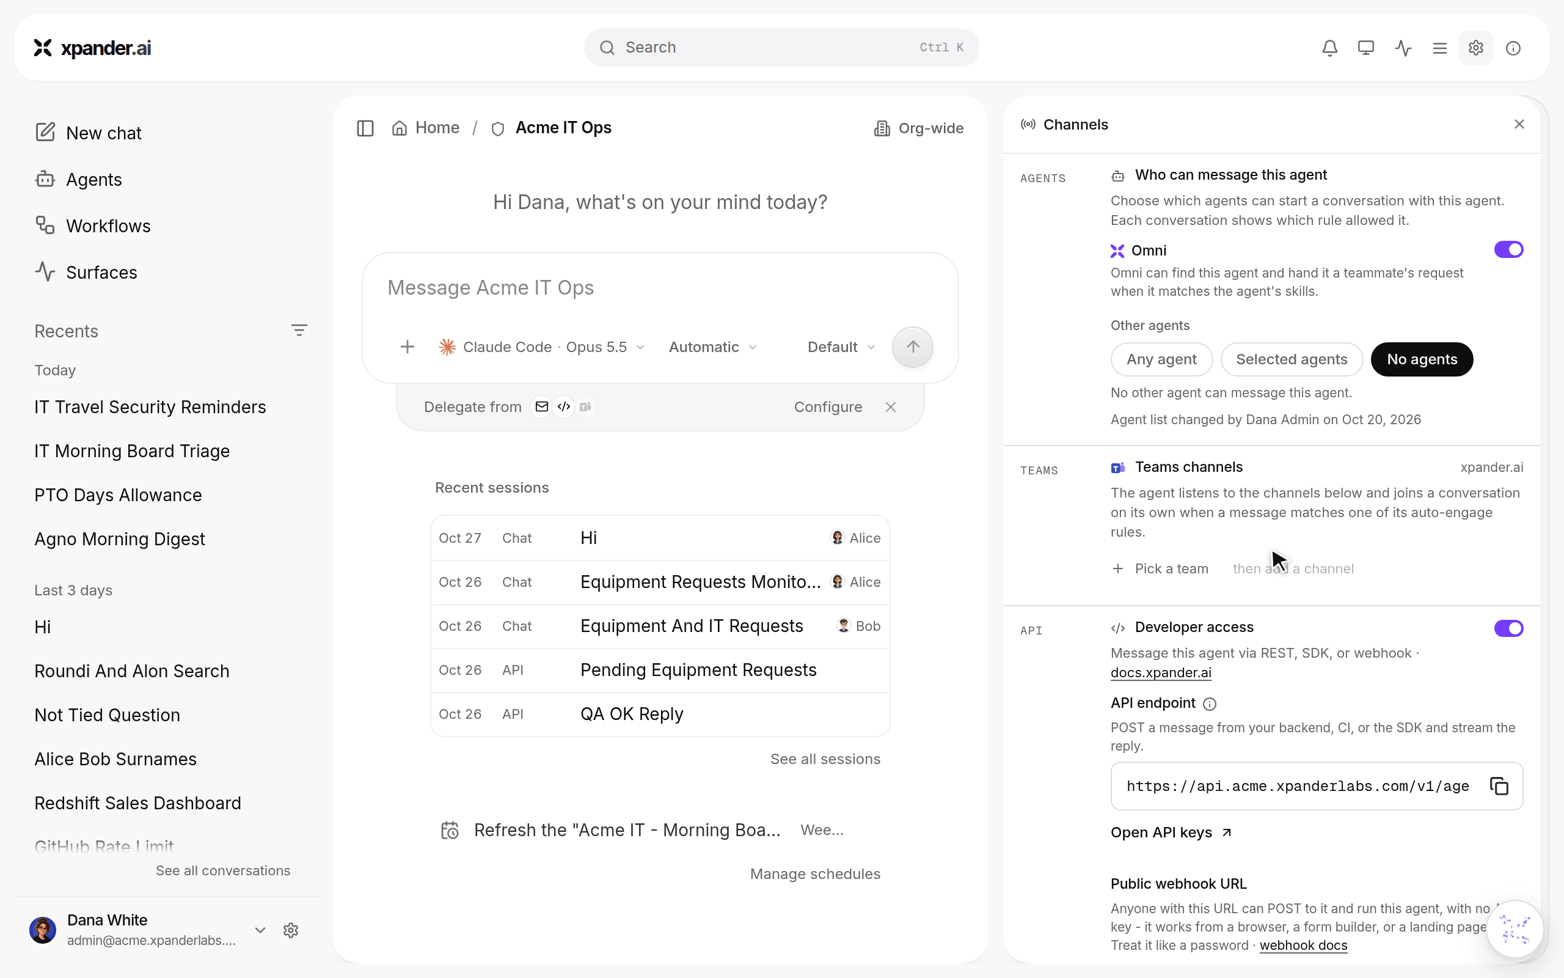Image resolution: width=1564 pixels, height=978 pixels.
Task: Close the Channels panel
Action: [1519, 124]
